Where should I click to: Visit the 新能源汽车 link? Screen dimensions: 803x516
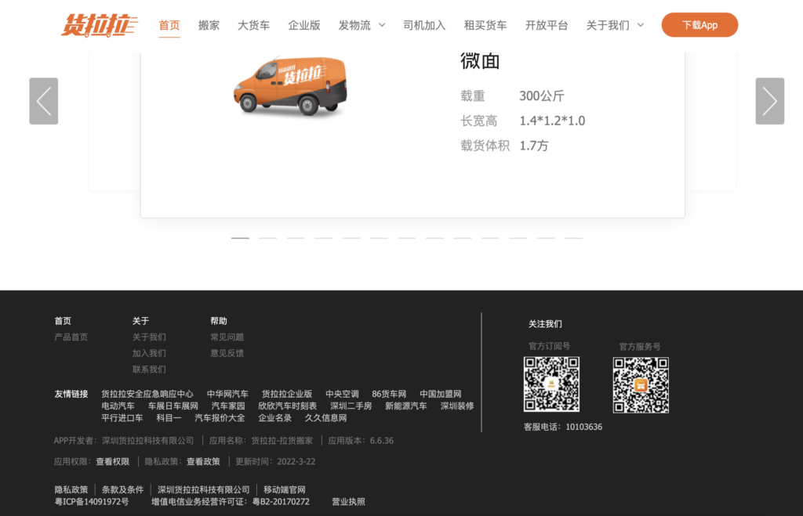pos(405,406)
